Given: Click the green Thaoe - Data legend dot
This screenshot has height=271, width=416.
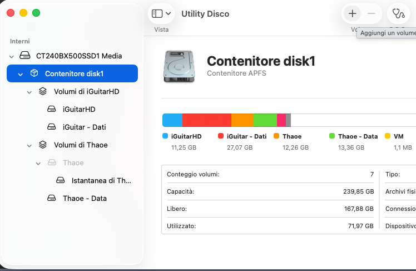Looking at the screenshot, I should 332,136.
